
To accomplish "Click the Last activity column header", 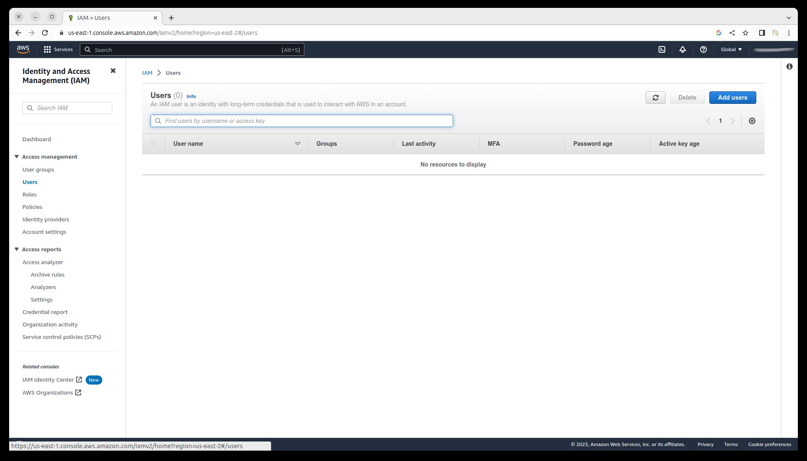I will click(x=419, y=144).
